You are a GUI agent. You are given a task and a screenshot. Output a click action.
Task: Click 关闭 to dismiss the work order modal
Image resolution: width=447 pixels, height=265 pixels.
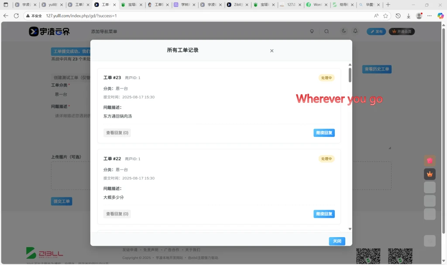[337, 241]
